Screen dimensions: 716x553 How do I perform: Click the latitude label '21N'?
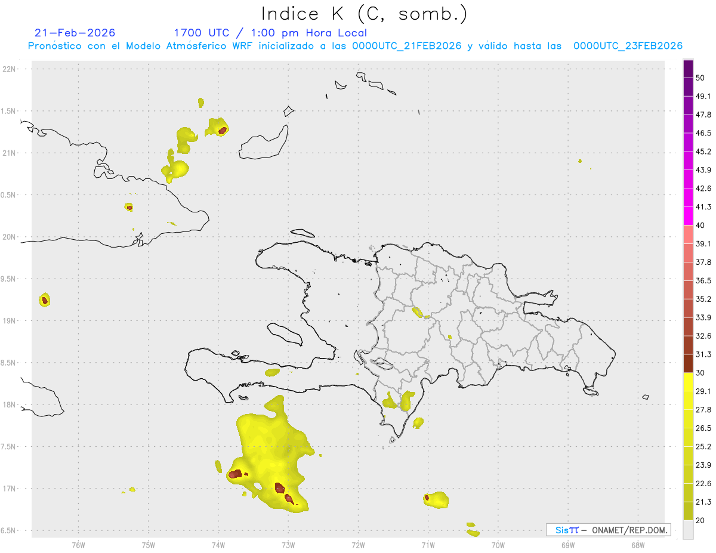pyautogui.click(x=9, y=153)
